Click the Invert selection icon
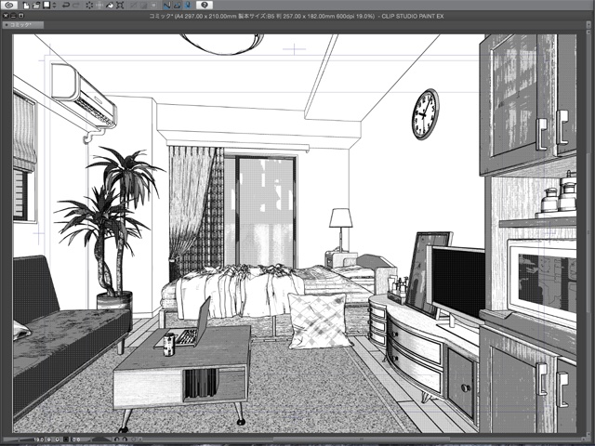This screenshot has width=595, height=446. point(143,6)
